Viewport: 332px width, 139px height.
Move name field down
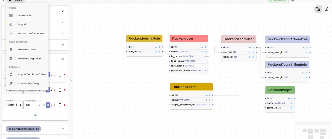click(60, 91)
